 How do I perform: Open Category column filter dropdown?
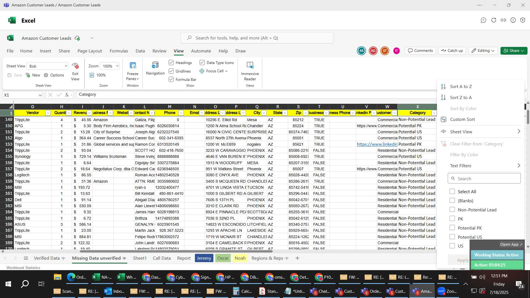pyautogui.click(x=434, y=113)
